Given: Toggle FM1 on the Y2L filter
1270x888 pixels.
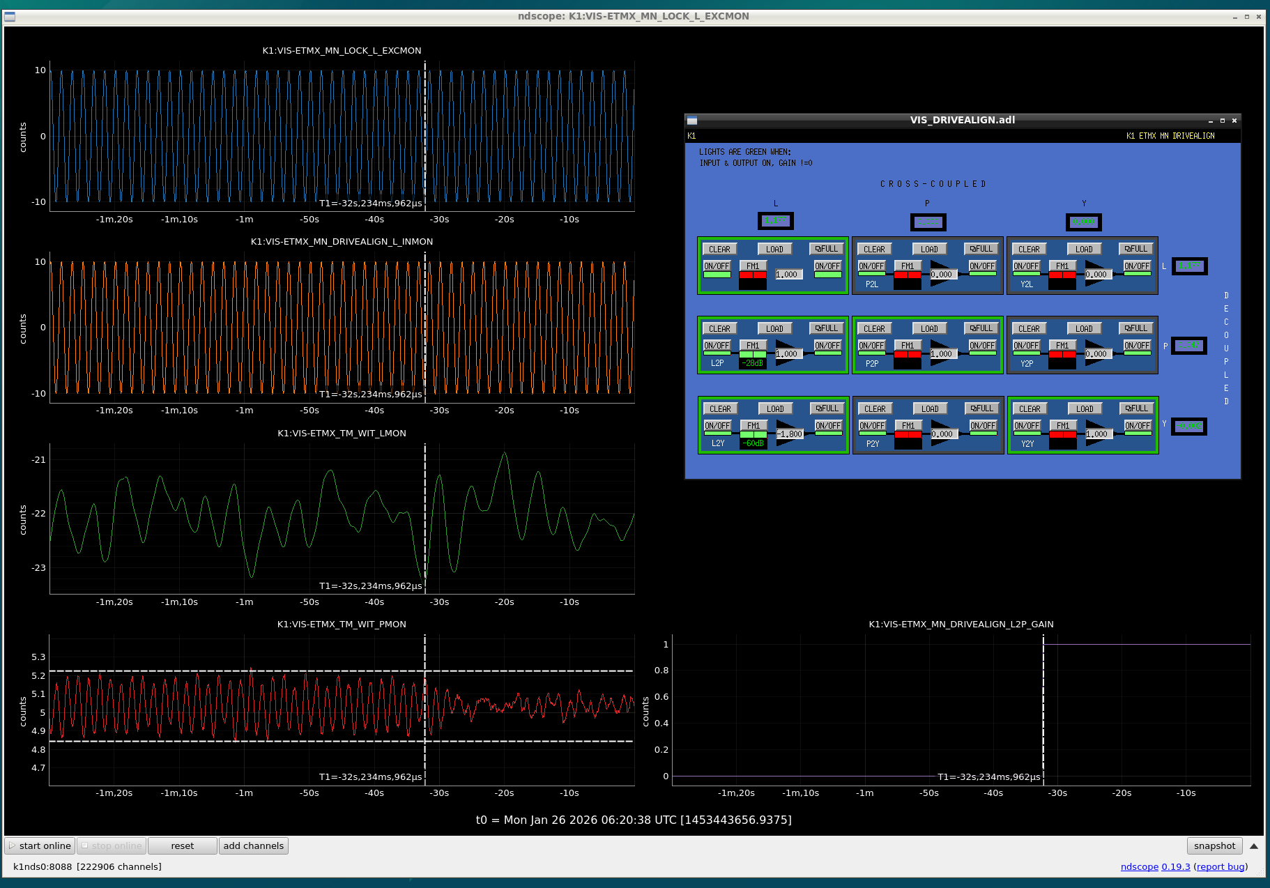Looking at the screenshot, I should (x=1062, y=266).
